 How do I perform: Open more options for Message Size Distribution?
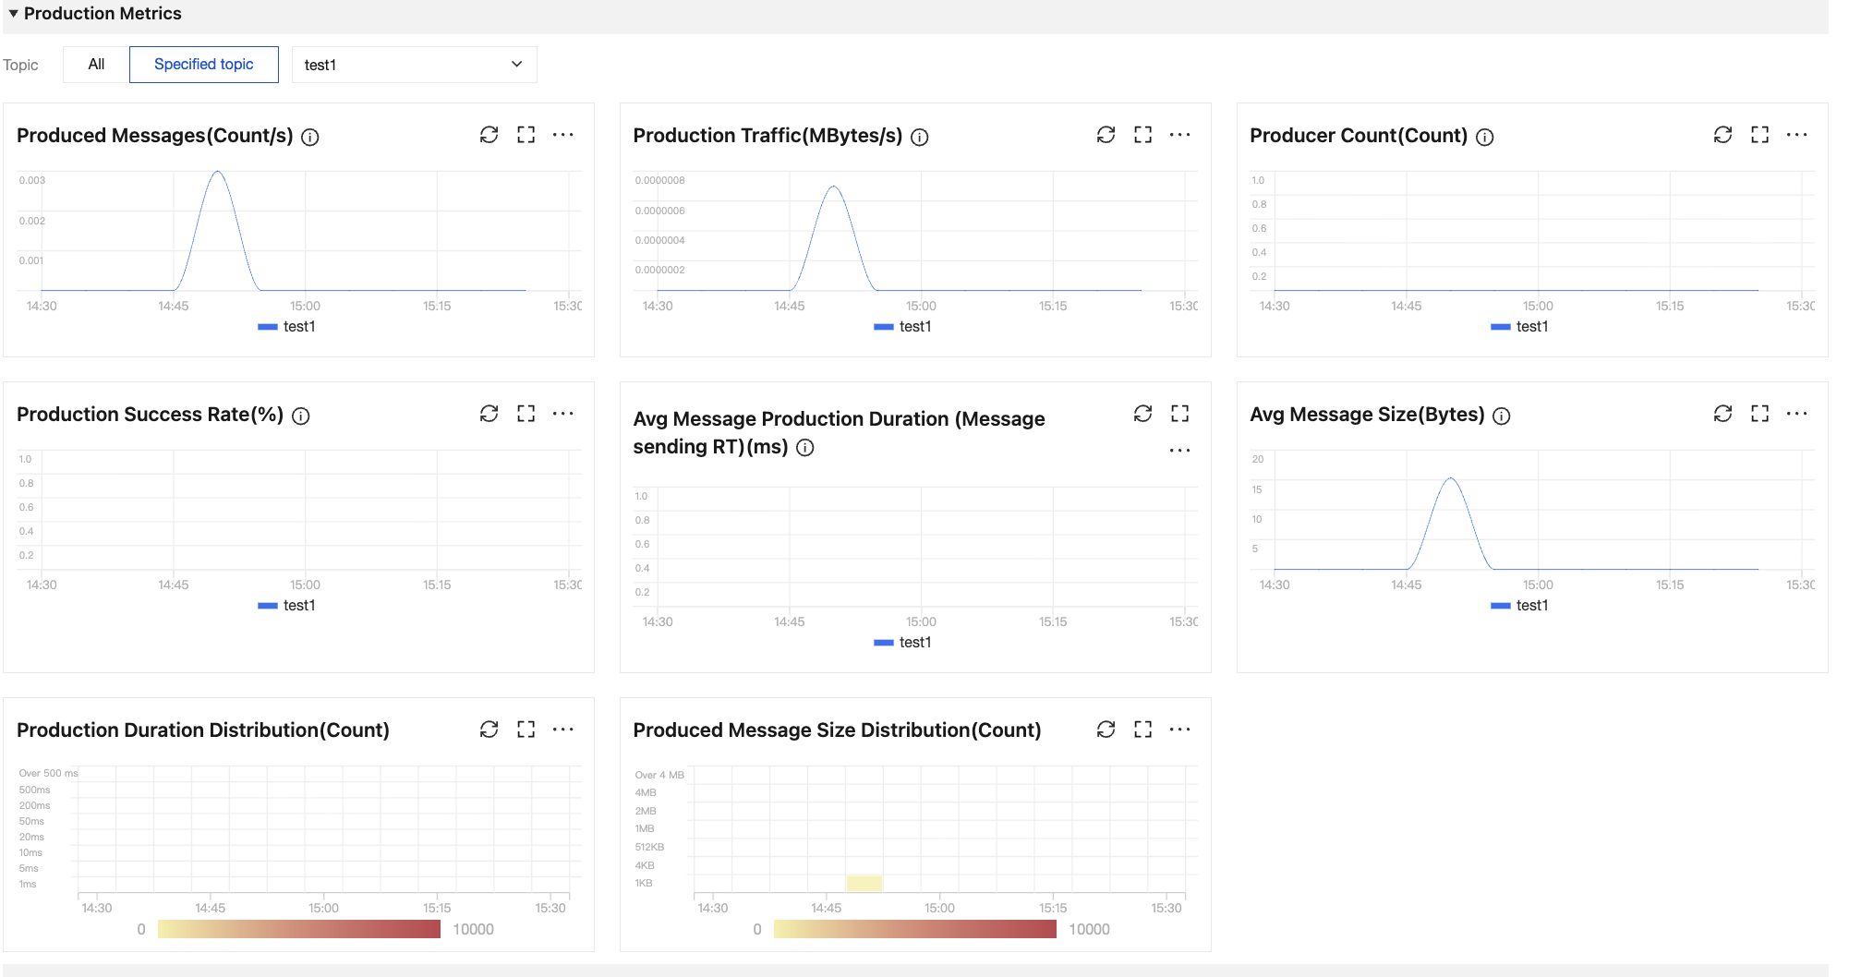tap(1179, 730)
